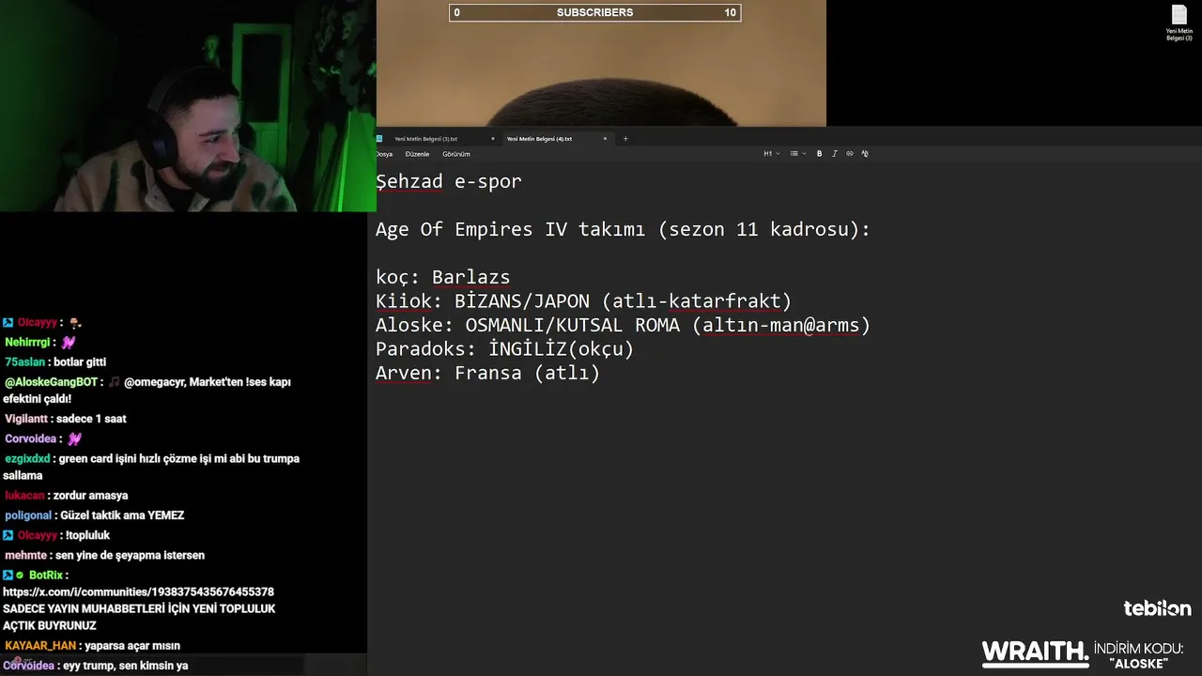The width and height of the screenshot is (1202, 676).
Task: Click chat username mehmte
Action: (25, 556)
